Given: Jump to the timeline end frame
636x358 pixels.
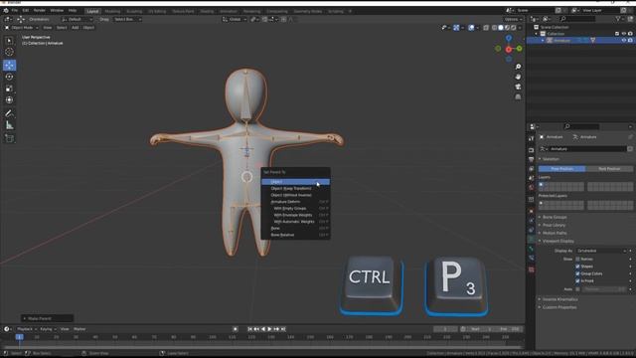Looking at the screenshot, I should click(283, 329).
